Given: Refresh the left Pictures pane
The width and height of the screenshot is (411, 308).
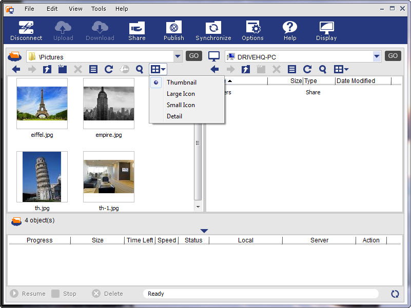Looking at the screenshot, I should 109,69.
